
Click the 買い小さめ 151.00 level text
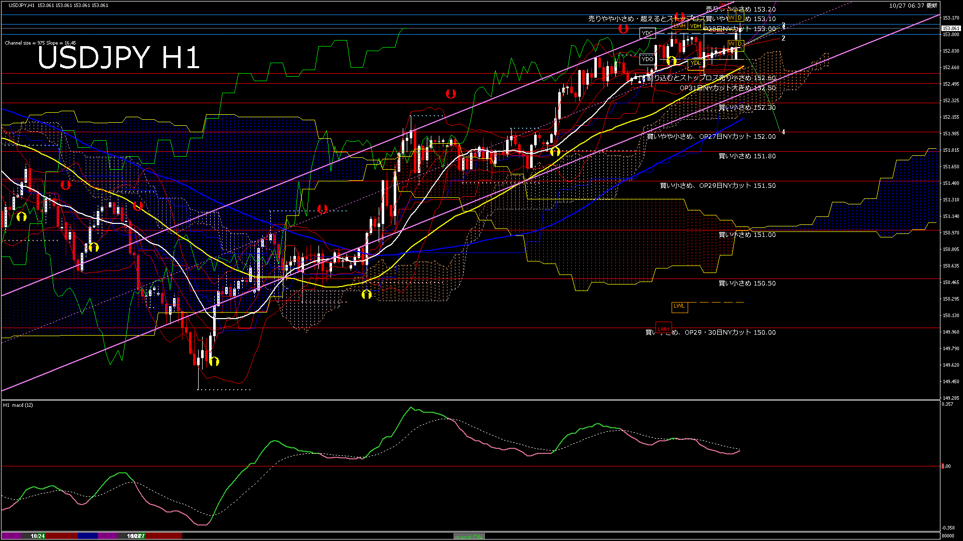click(747, 235)
